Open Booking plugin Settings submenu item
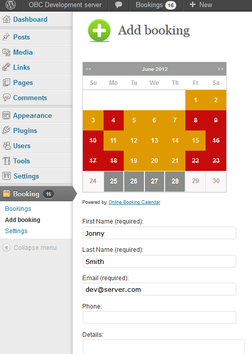The width and height of the screenshot is (252, 354). [16, 231]
